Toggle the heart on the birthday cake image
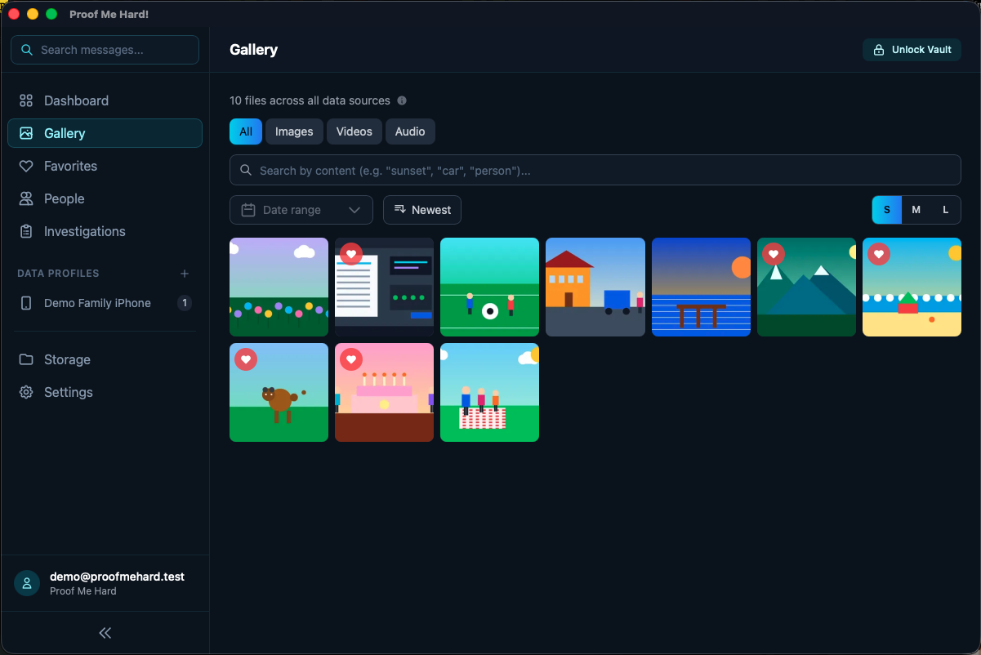981x655 pixels. (351, 359)
